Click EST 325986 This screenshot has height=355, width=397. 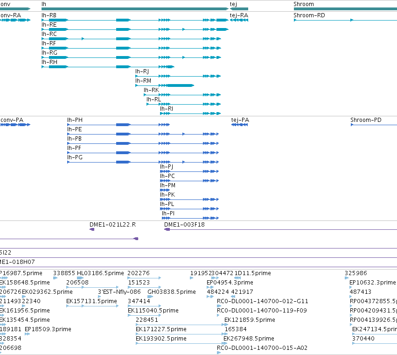[x=356, y=273]
